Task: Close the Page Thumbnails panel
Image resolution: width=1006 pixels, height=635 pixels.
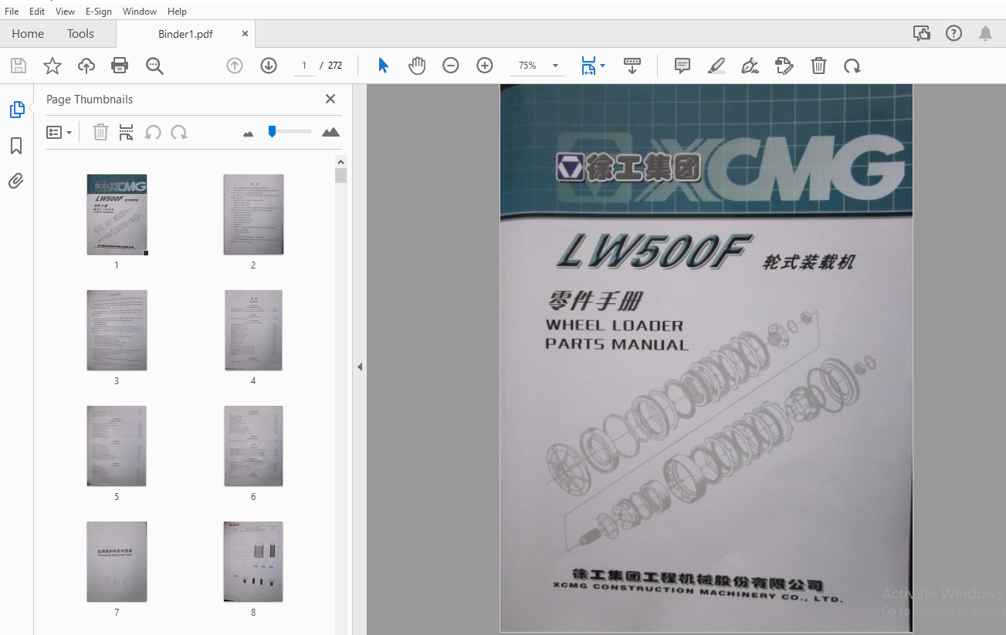Action: pos(330,99)
